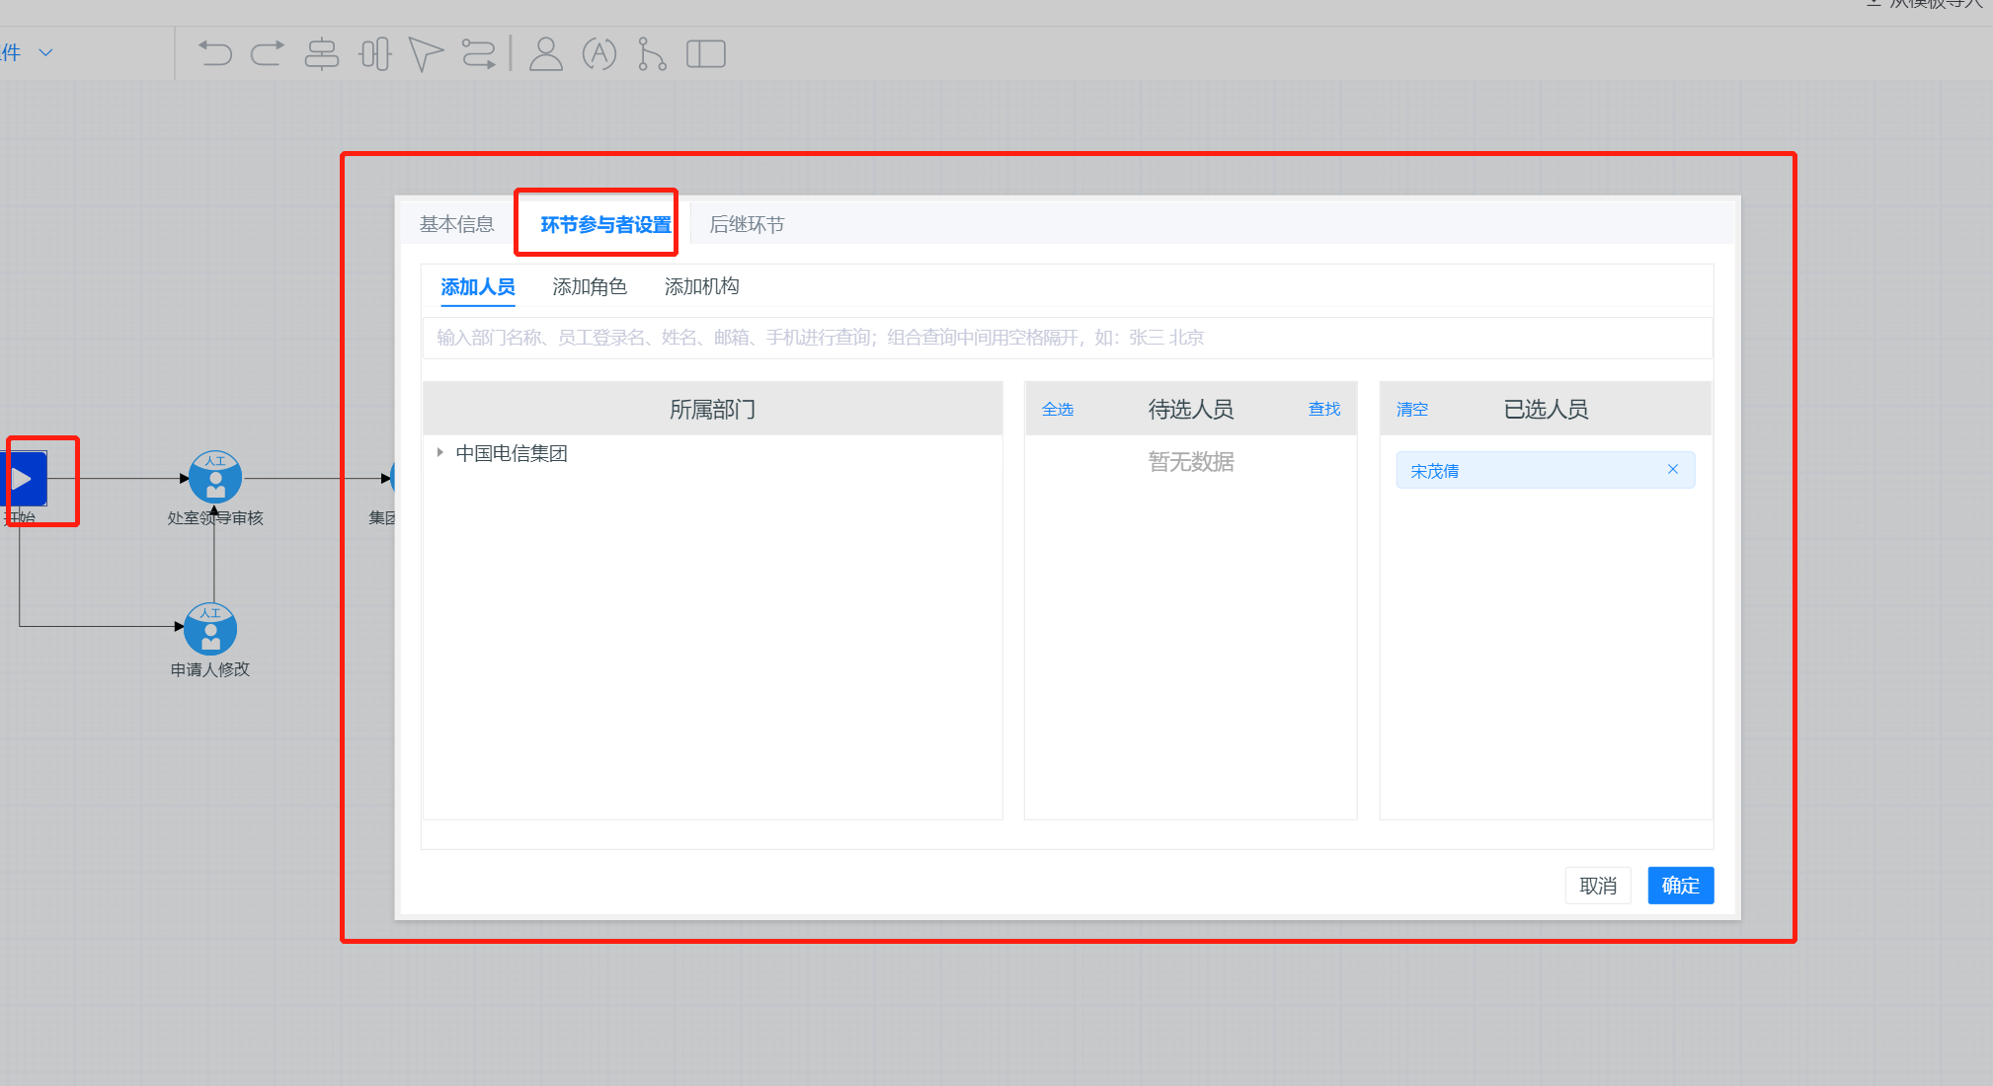The image size is (1993, 1086).
Task: Open the dropdown chevron at top-left
Action: 45,52
